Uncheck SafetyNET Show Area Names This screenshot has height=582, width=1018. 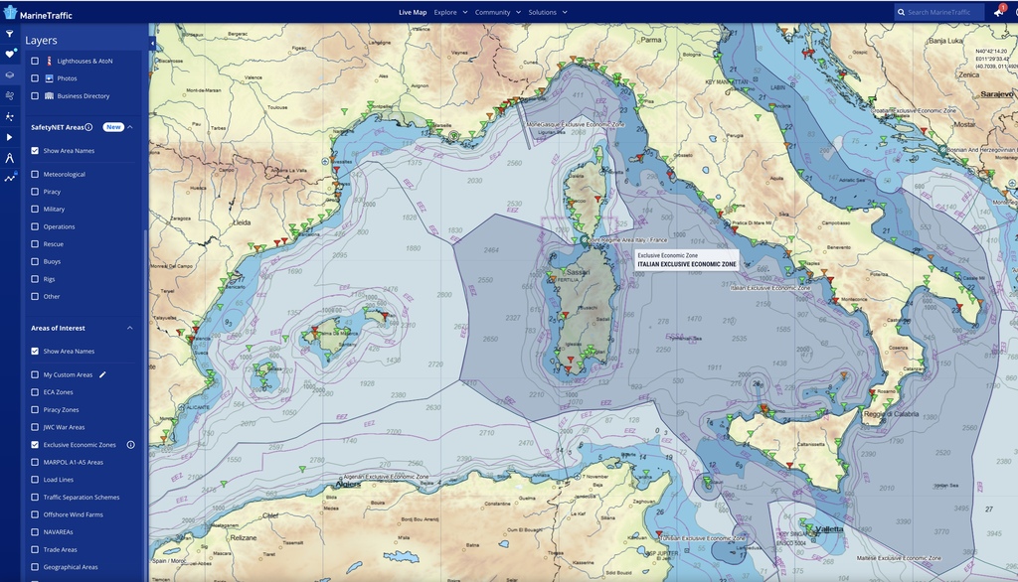tap(35, 151)
